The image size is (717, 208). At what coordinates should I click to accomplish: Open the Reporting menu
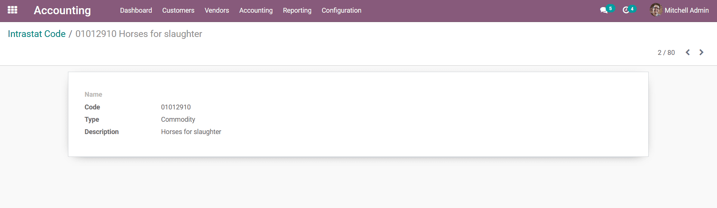297,10
